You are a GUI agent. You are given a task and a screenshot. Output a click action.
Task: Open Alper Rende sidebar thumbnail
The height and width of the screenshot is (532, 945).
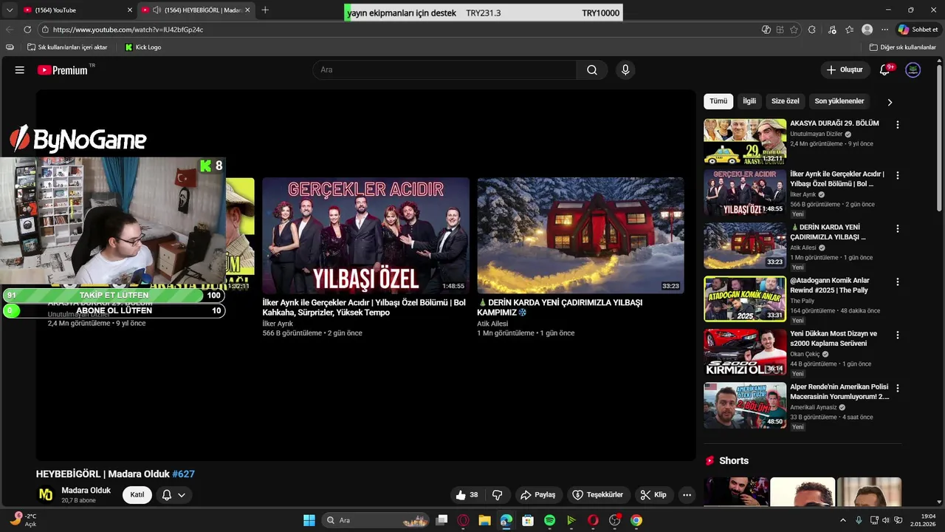click(x=745, y=406)
